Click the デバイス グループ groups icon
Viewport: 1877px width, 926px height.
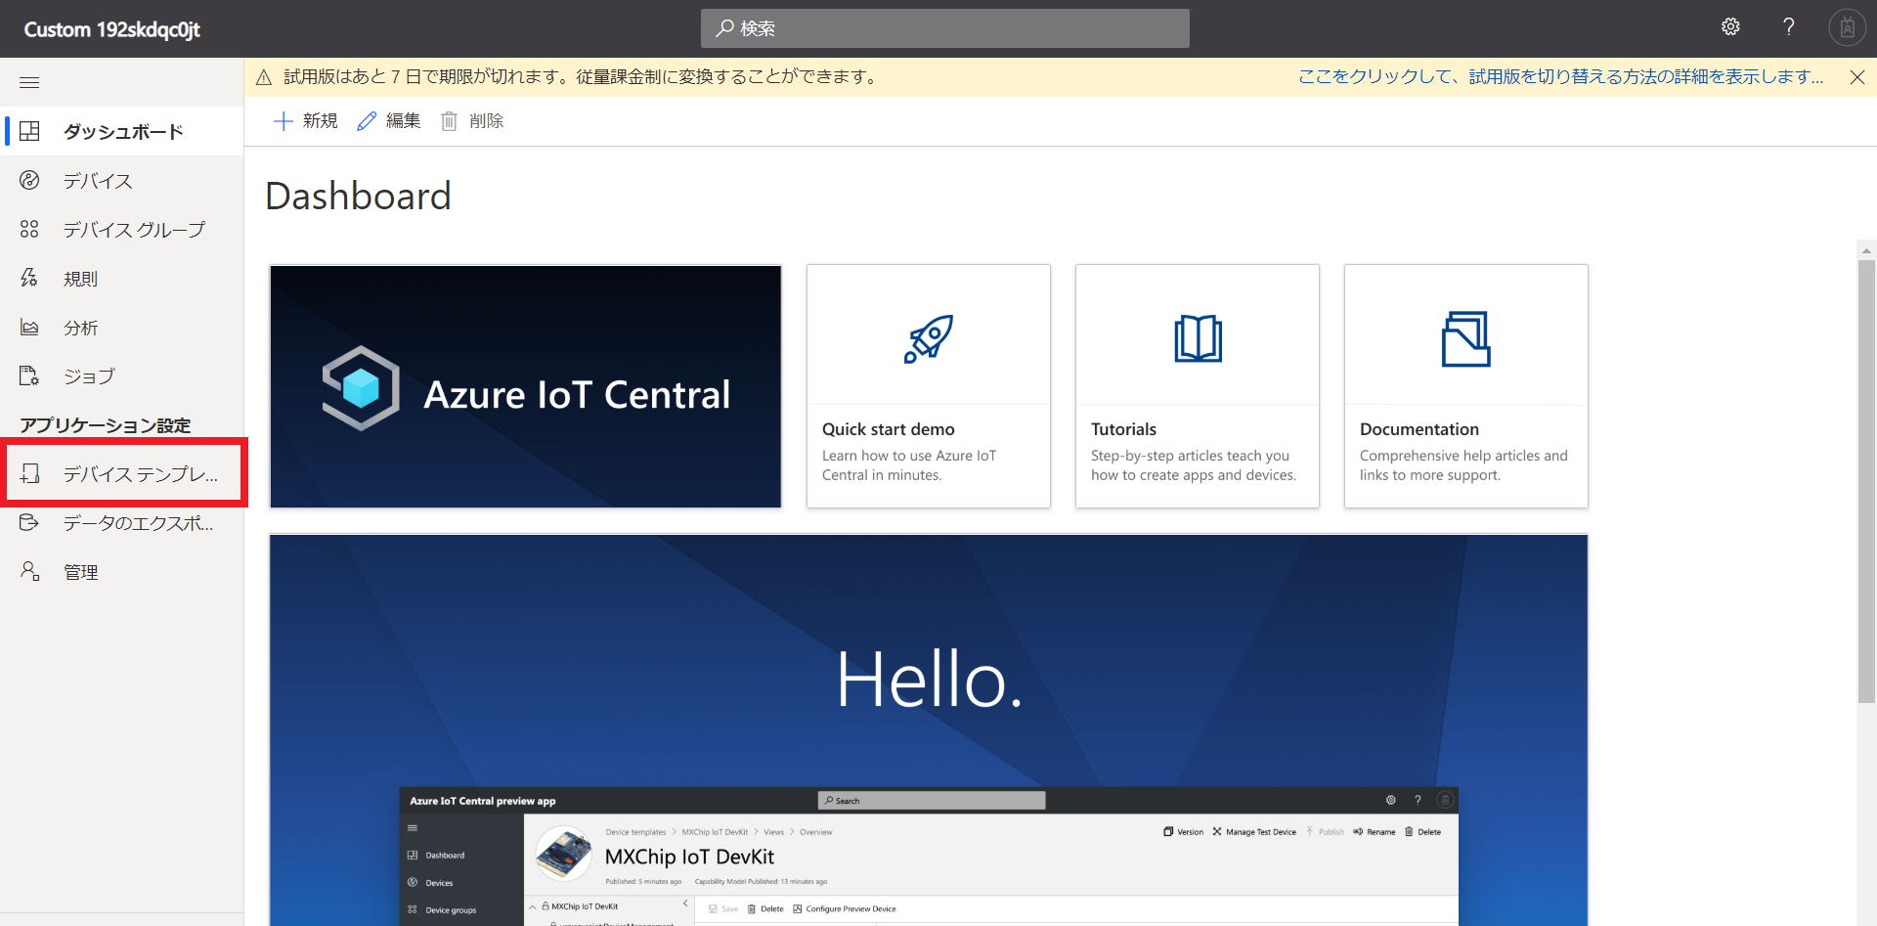[29, 229]
